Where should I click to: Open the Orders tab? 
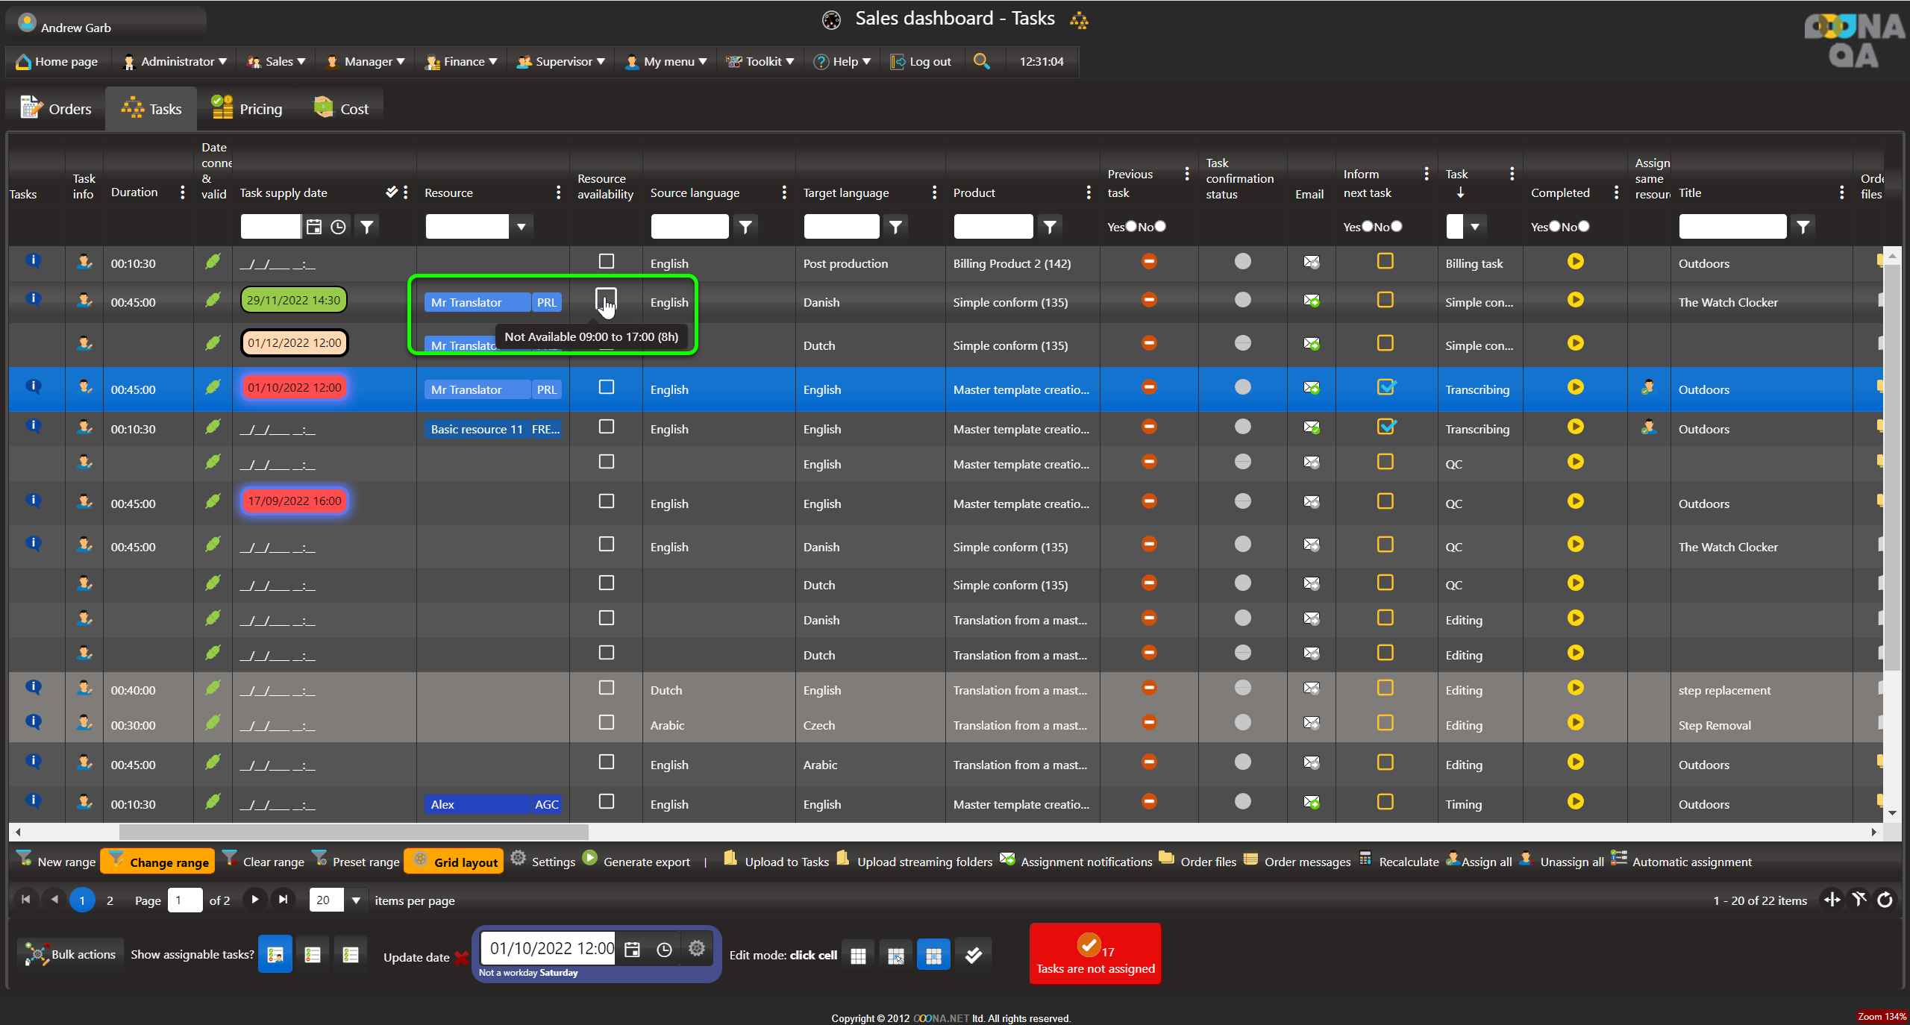56,109
